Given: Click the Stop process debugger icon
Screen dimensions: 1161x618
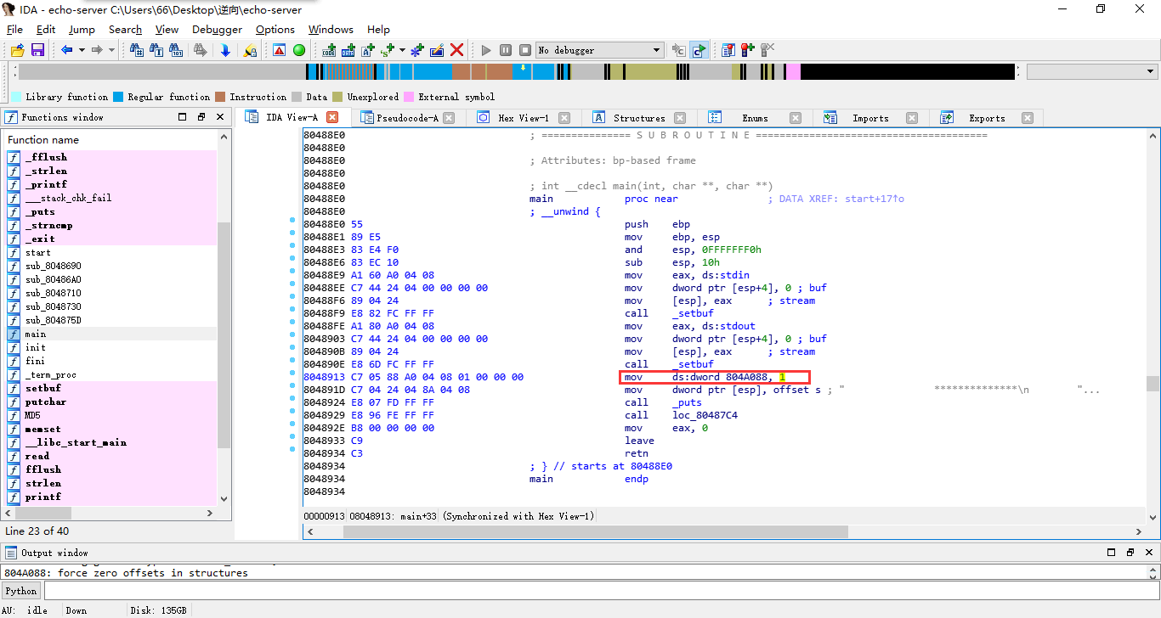Looking at the screenshot, I should pyautogui.click(x=525, y=49).
